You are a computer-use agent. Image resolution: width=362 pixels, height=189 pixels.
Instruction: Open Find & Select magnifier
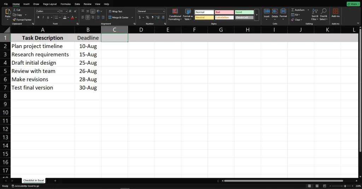(324, 14)
